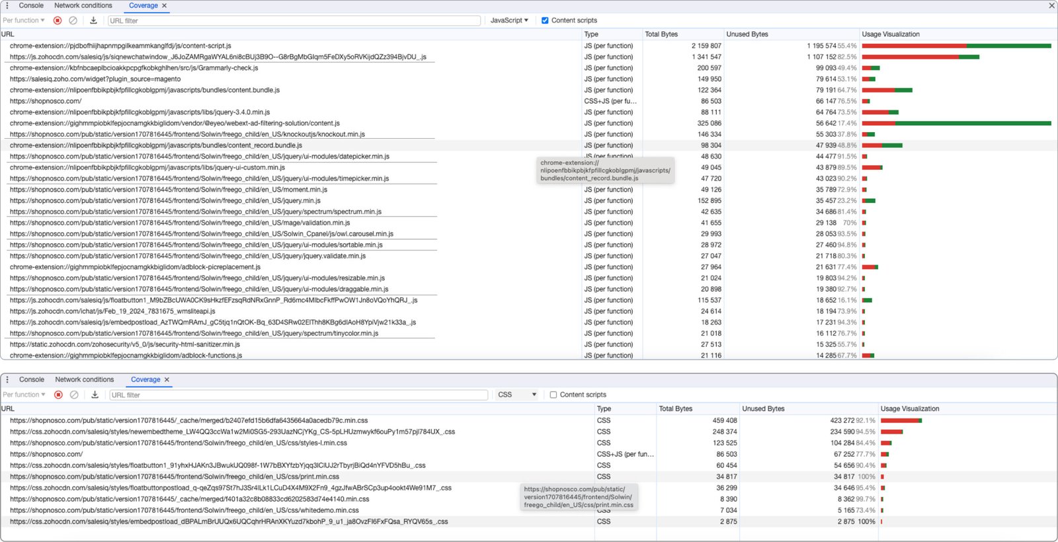The image size is (1058, 542).
Task: Select the datepicker.min.js row
Action: click(529, 157)
